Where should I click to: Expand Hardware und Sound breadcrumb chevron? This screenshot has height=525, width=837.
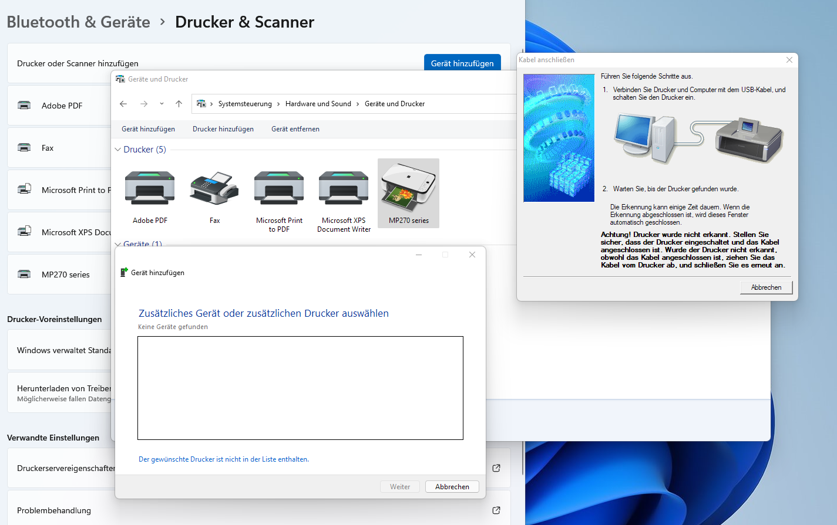(x=358, y=104)
